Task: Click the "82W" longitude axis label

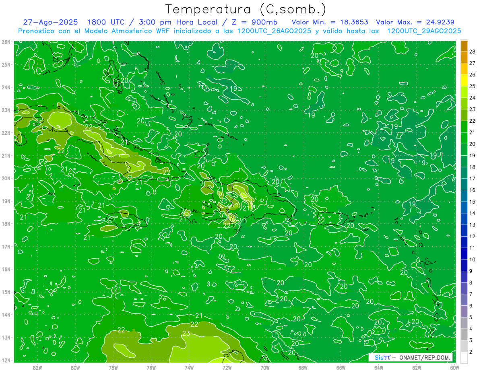Action: pos(37,367)
